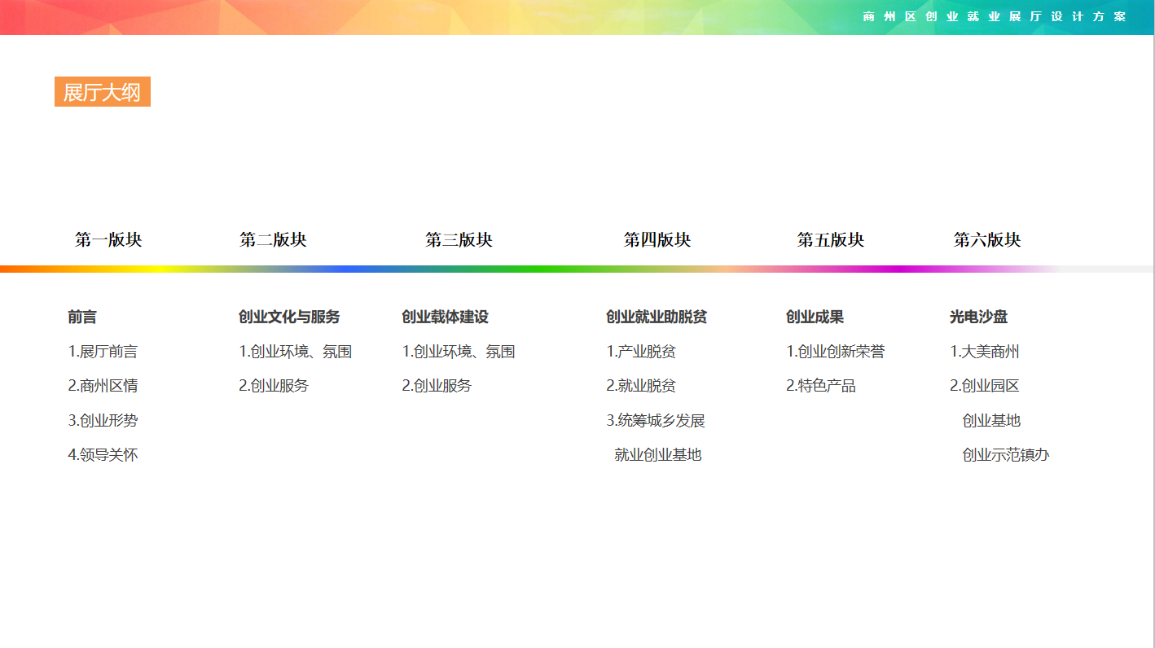Click the 商州区情 outline item

coord(102,385)
